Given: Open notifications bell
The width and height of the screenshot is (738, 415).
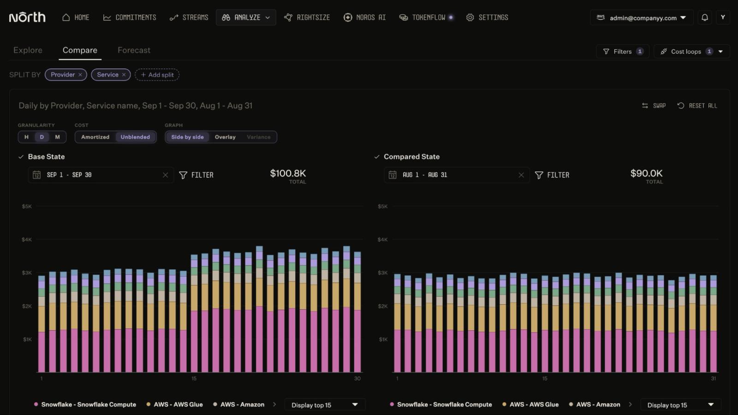Looking at the screenshot, I should pos(705,18).
